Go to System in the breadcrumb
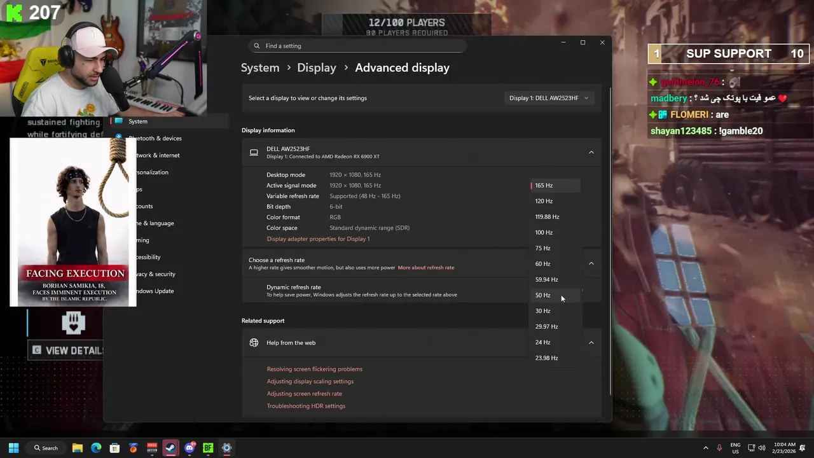This screenshot has height=458, width=814. pyautogui.click(x=260, y=67)
